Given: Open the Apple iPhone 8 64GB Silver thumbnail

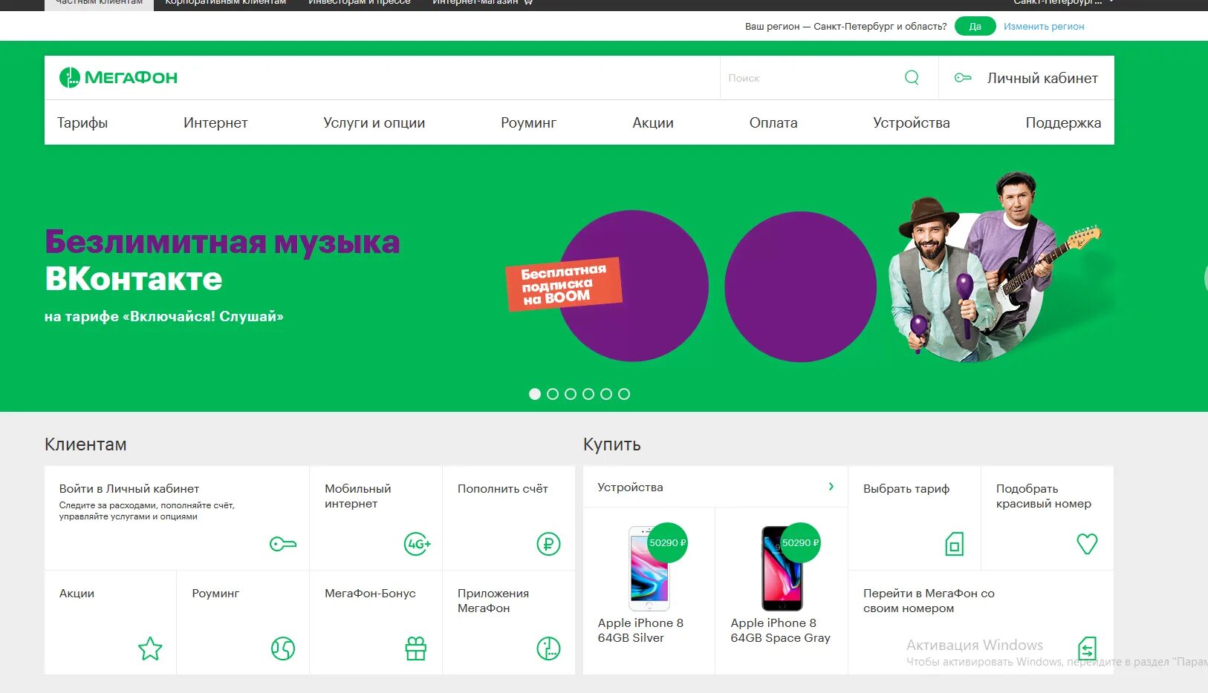Looking at the screenshot, I should pyautogui.click(x=649, y=568).
